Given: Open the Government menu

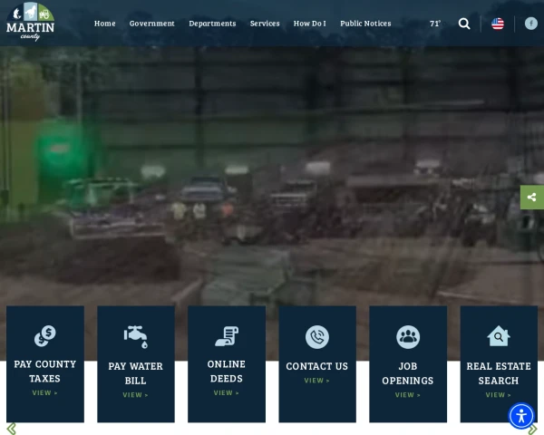Looking at the screenshot, I should (152, 24).
